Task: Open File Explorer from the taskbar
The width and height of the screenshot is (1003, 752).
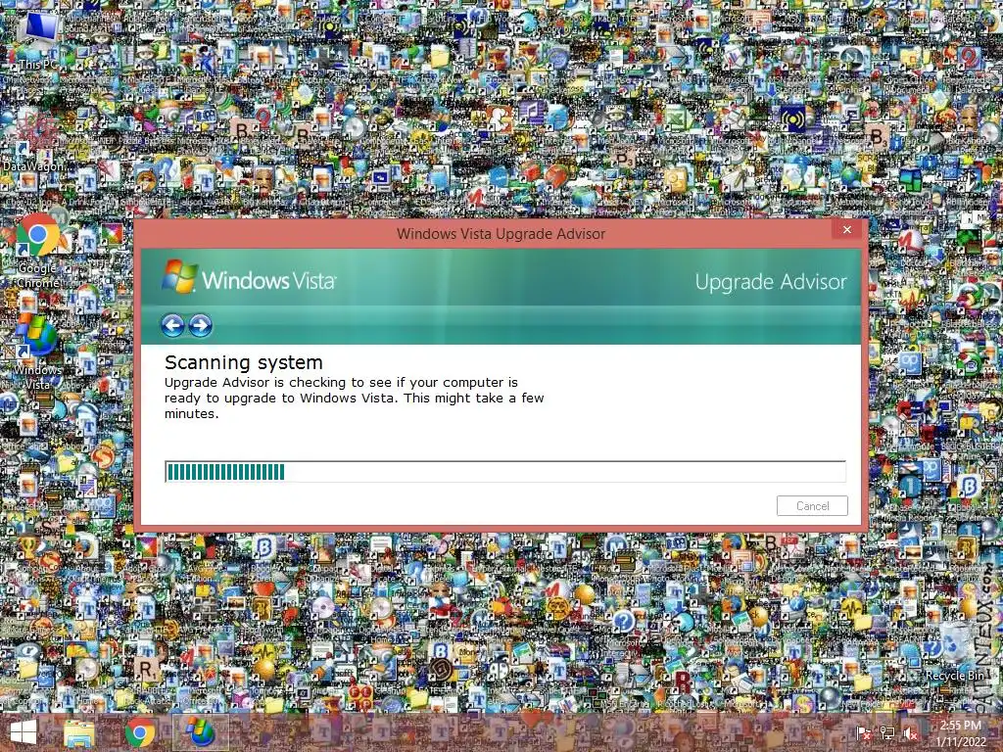Action: tap(80, 732)
